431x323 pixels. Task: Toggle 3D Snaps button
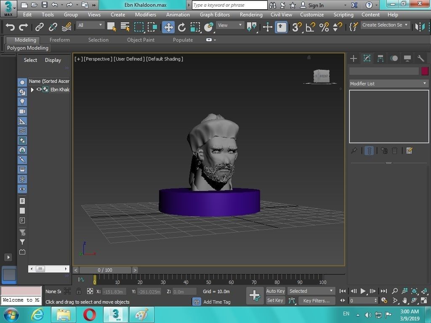297,27
